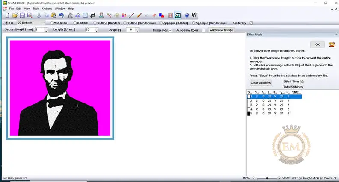339x182 pixels.
Task: Click the black color swatch in row 5
Action: [249, 113]
